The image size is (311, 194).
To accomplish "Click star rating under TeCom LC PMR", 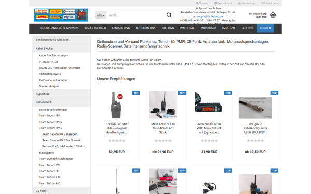I will click(117, 141).
